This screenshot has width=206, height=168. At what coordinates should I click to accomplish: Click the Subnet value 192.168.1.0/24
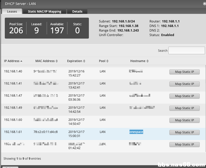point(123,21)
